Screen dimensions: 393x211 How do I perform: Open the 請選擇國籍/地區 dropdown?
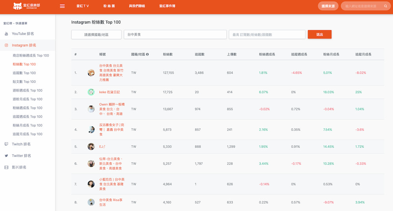pyautogui.click(x=96, y=35)
